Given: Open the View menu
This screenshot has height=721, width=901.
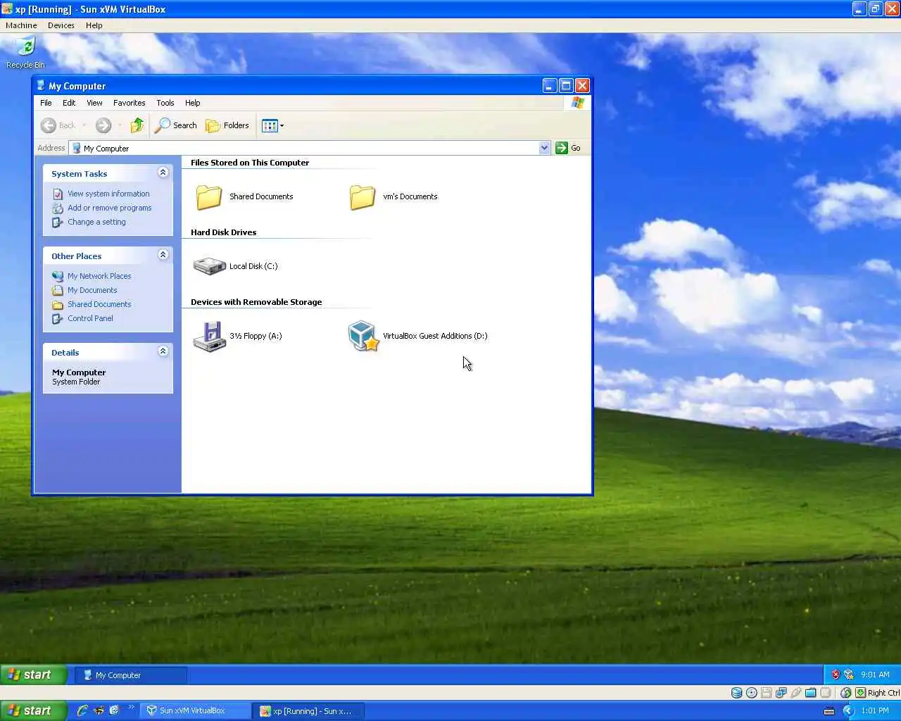Looking at the screenshot, I should pos(94,103).
